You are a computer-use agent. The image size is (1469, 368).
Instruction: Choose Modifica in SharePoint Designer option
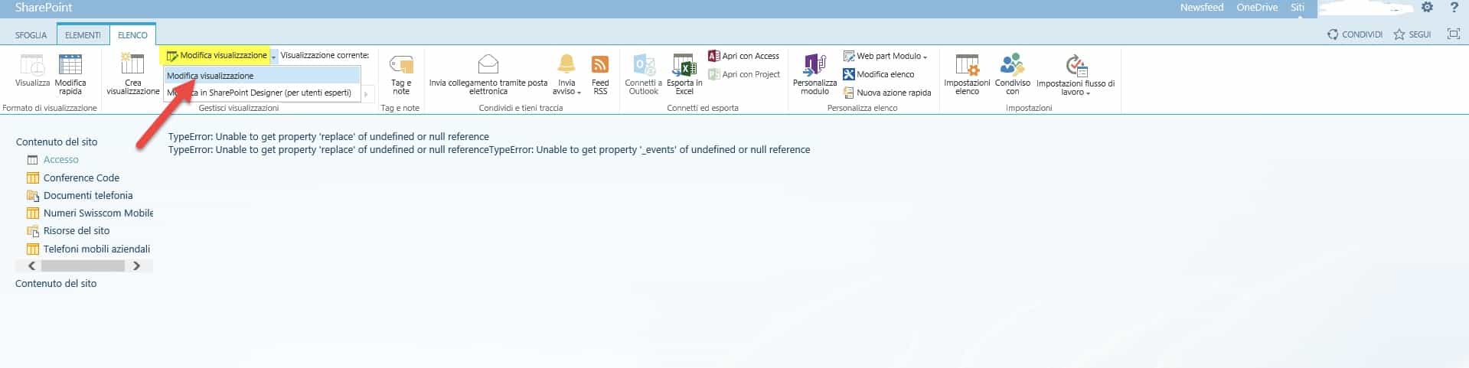pos(262,93)
